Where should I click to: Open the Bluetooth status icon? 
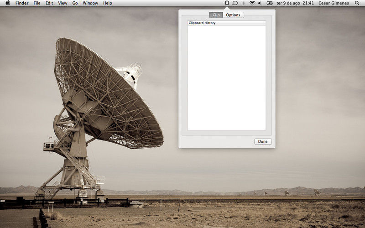[244, 3]
